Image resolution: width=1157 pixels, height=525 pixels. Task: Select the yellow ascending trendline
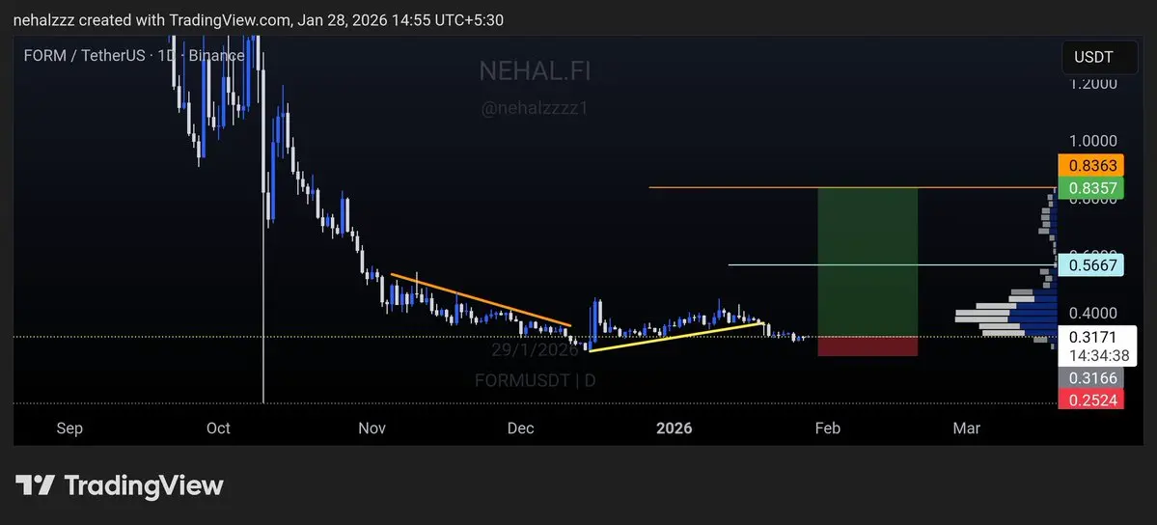tap(675, 337)
